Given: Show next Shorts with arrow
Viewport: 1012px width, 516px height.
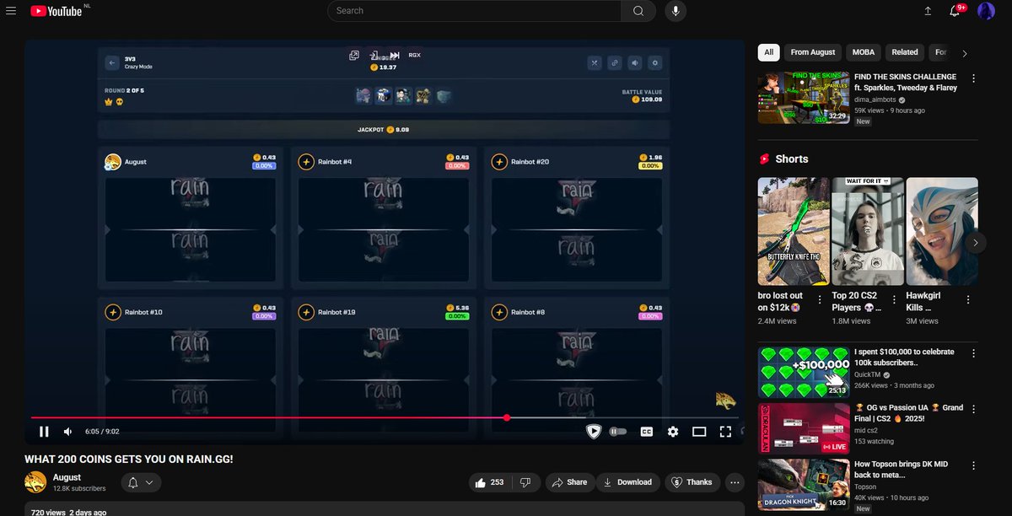Looking at the screenshot, I should coord(975,243).
